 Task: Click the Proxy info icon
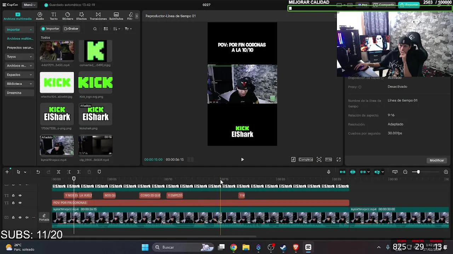tap(360, 87)
